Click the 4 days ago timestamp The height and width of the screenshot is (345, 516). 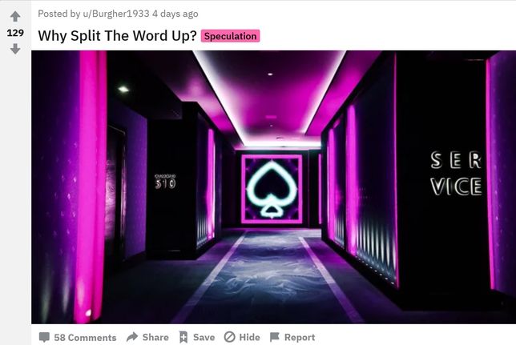(x=175, y=14)
